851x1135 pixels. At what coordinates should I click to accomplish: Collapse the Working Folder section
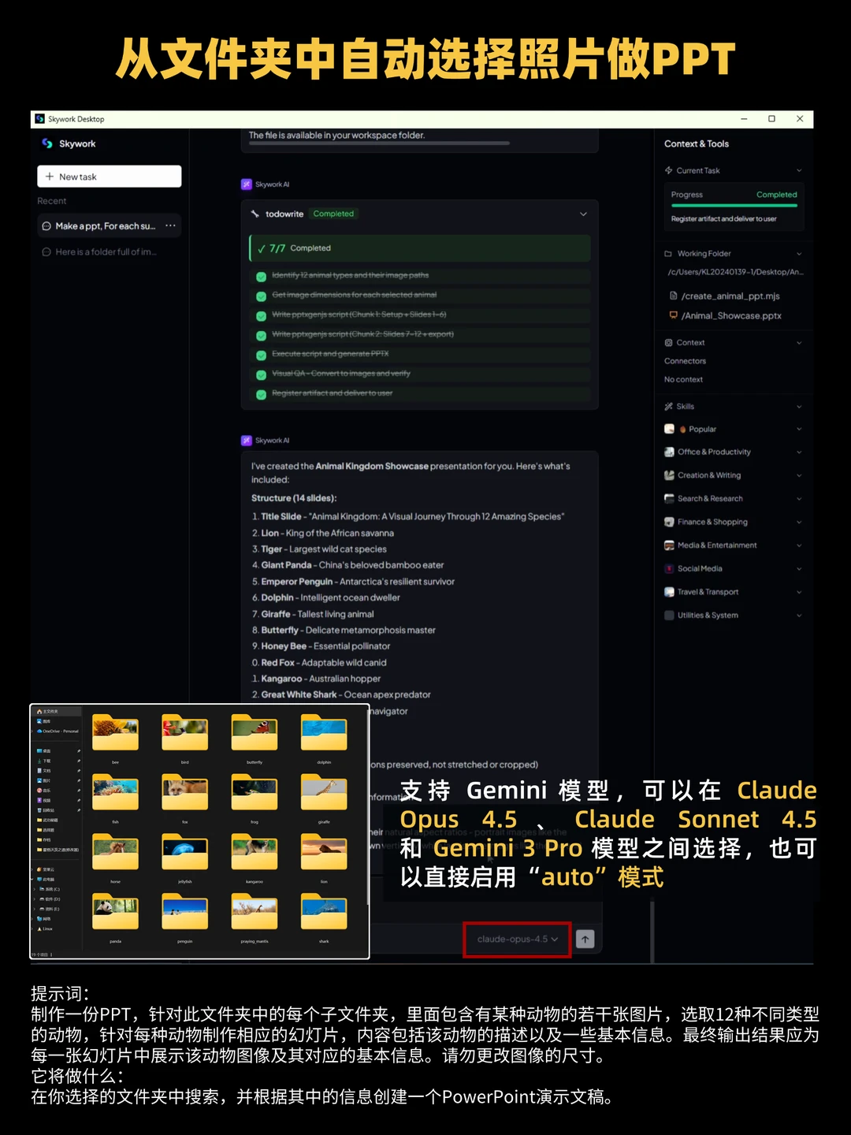799,254
